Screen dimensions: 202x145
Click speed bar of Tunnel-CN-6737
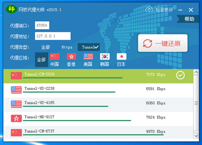coord(93,135)
